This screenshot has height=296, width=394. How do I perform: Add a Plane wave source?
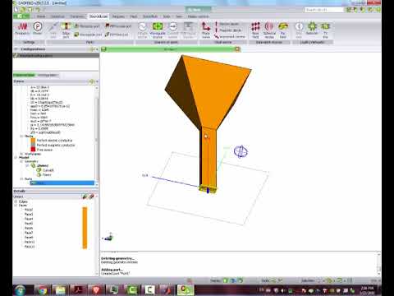(x=206, y=30)
